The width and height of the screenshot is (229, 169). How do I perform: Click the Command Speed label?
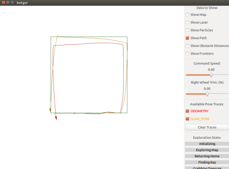[x=207, y=63]
